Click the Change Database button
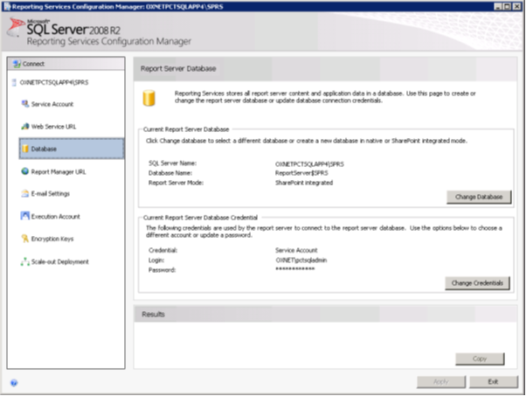The height and width of the screenshot is (396, 526). point(479,197)
